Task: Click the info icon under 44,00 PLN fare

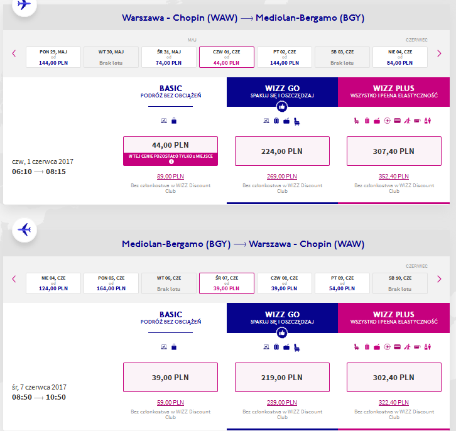Action: [171, 161]
